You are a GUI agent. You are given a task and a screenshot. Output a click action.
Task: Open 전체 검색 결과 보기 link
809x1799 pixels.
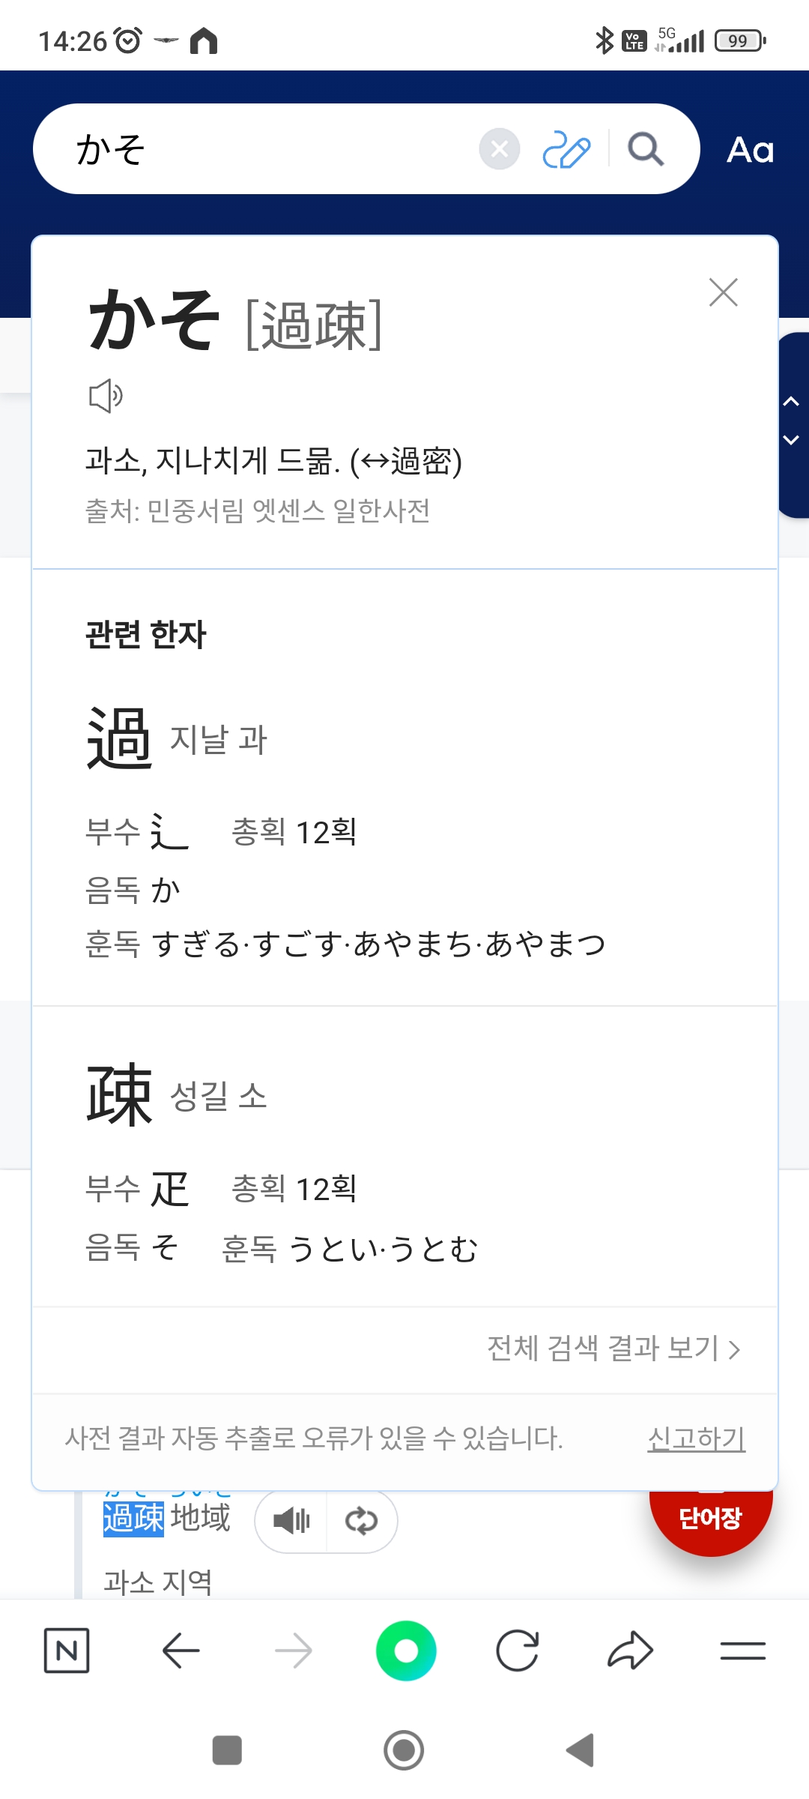click(613, 1349)
